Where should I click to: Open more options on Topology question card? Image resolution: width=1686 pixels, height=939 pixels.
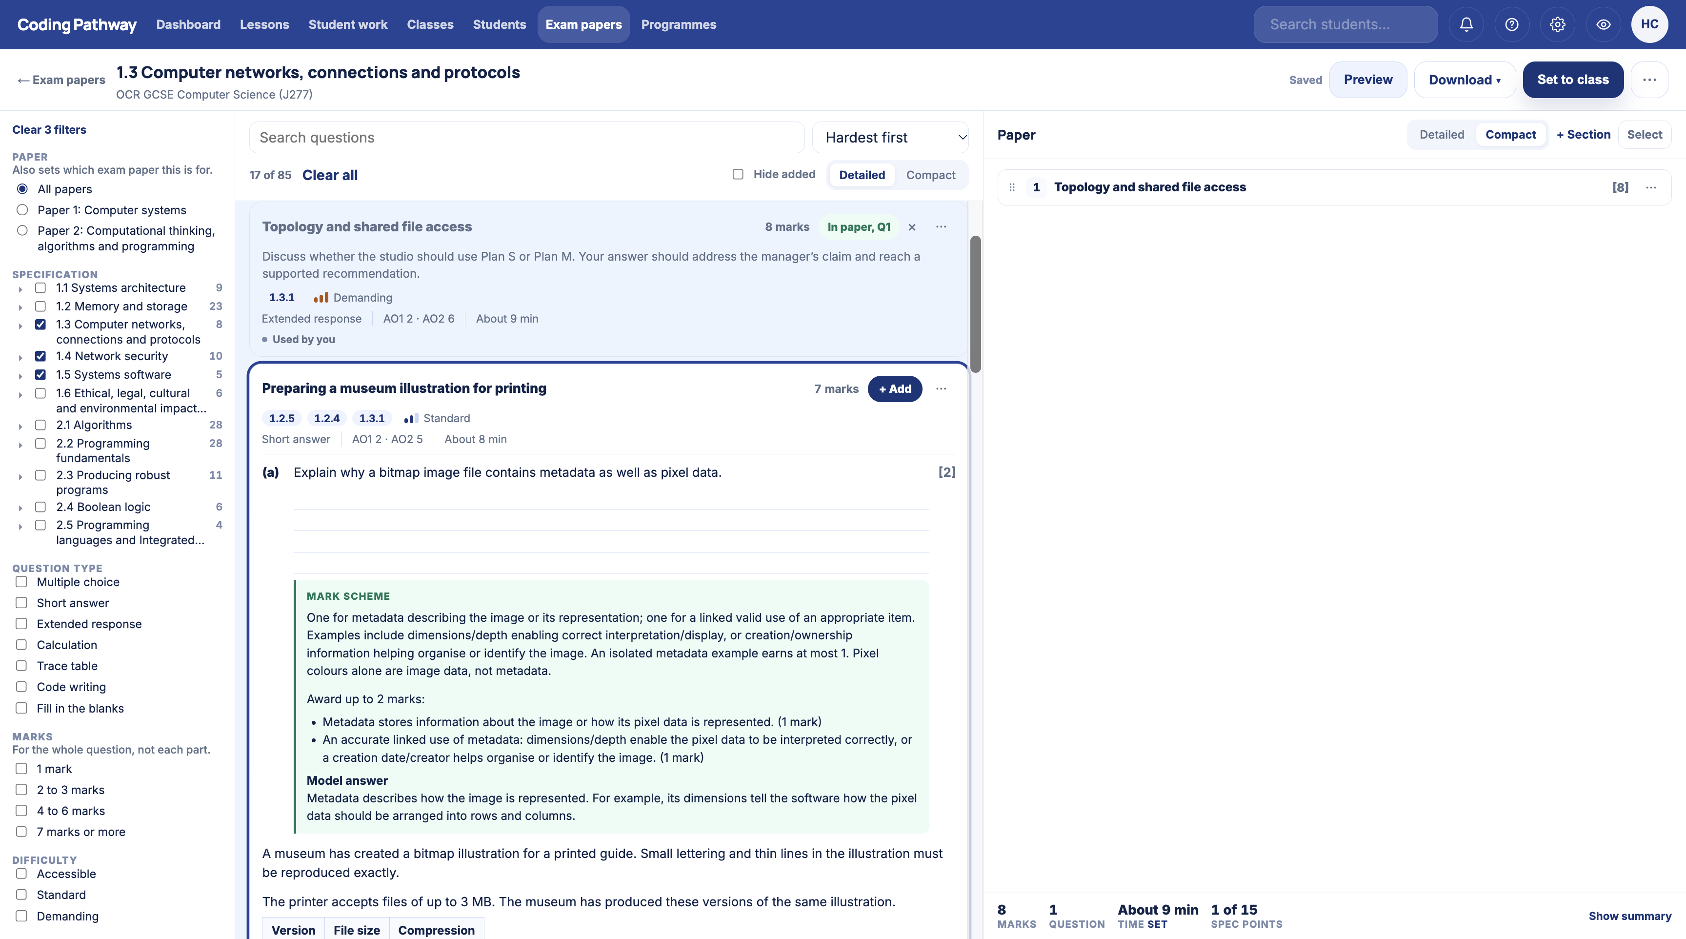[x=941, y=226]
